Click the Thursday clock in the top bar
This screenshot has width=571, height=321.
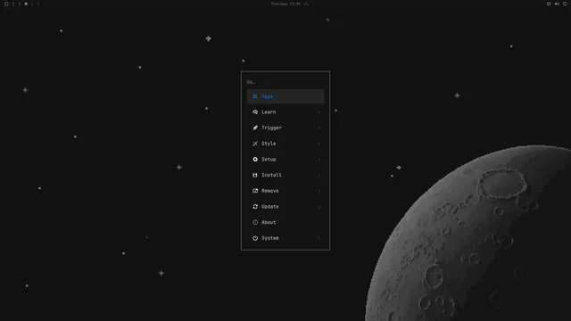point(285,4)
